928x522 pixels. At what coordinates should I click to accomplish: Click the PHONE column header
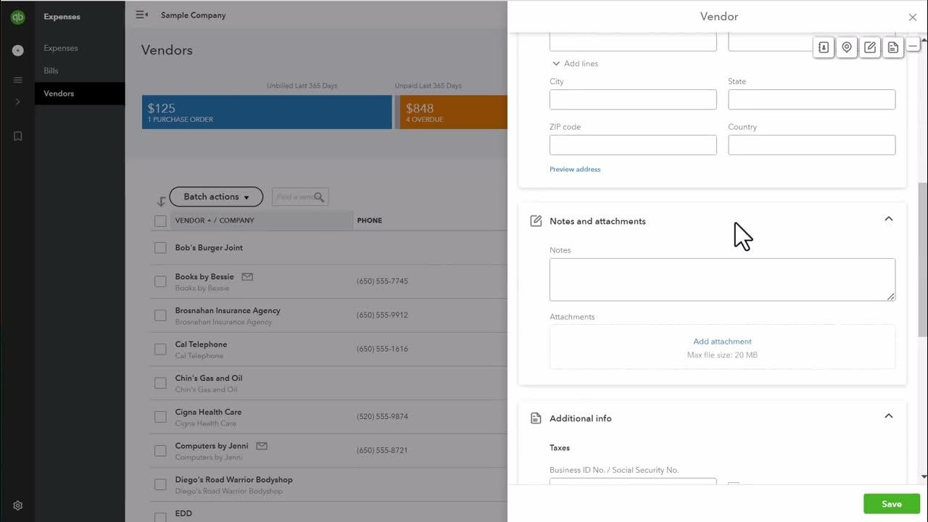point(370,220)
